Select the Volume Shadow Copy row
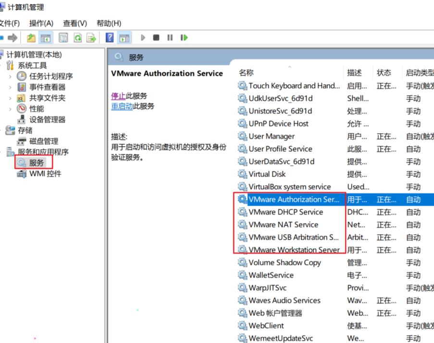Screen dimensions: 434x343 point(335,263)
